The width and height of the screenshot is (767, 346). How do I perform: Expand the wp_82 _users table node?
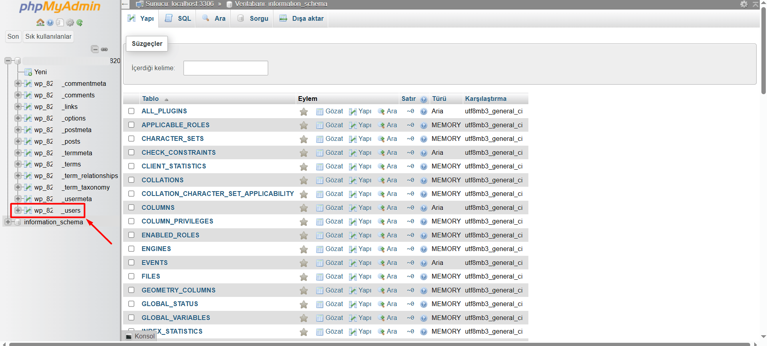18,210
